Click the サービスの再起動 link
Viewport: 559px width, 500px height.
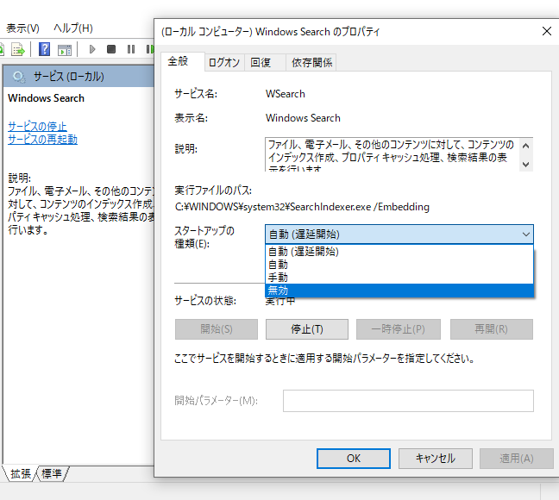point(42,140)
